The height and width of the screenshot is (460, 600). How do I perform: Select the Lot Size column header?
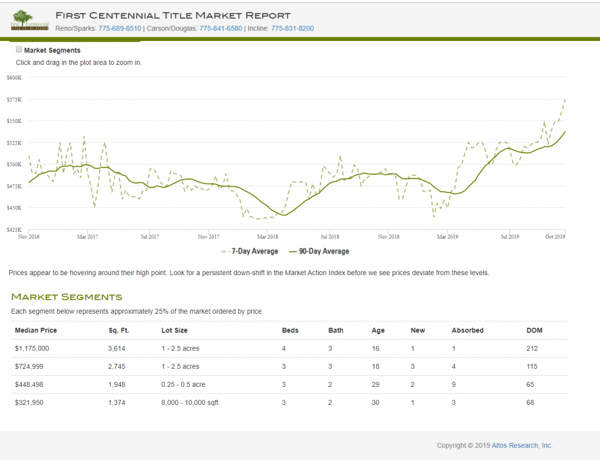[174, 330]
